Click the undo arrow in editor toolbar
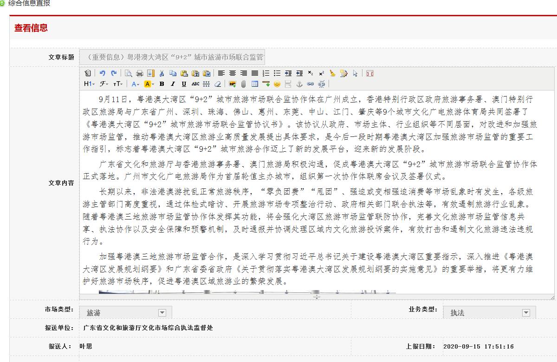557x362 pixels. (x=103, y=73)
